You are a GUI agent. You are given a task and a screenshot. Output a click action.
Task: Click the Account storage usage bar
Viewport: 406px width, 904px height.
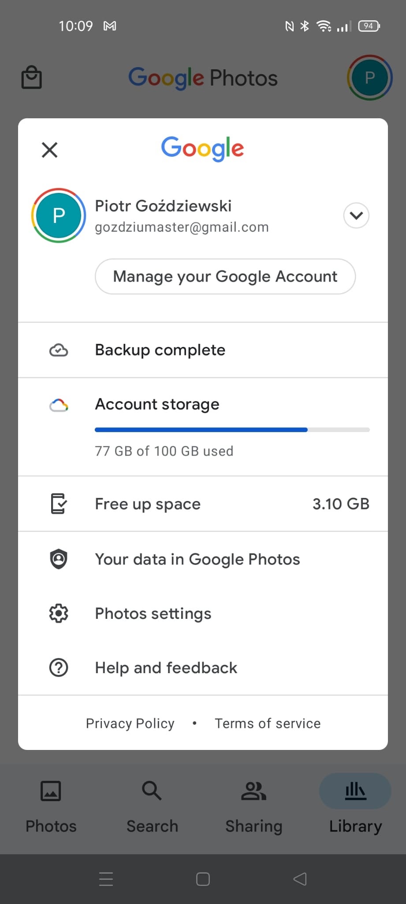point(232,429)
